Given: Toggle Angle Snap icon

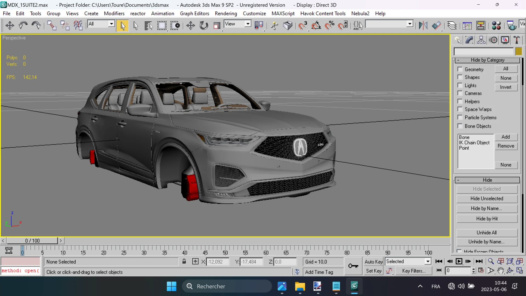Looking at the screenshot, I should pyautogui.click(x=316, y=25).
